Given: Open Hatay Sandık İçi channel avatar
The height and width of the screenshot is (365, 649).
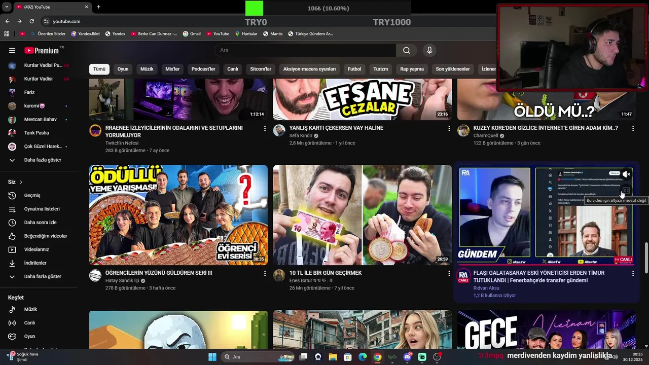Looking at the screenshot, I should click(95, 275).
